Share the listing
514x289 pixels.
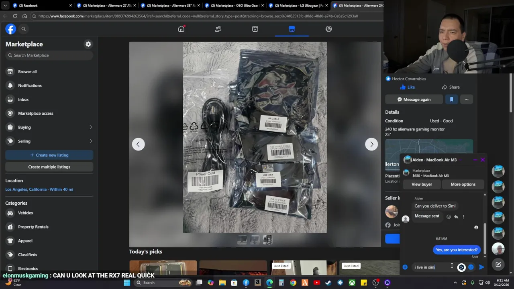click(x=451, y=87)
